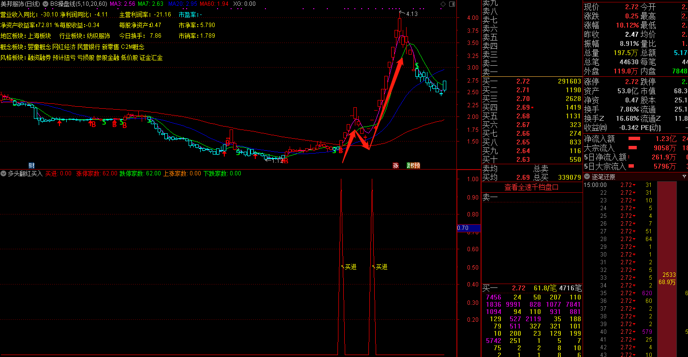Open the 亏损股 style sector
Screen dimensions: 688x357
(x=86, y=57)
